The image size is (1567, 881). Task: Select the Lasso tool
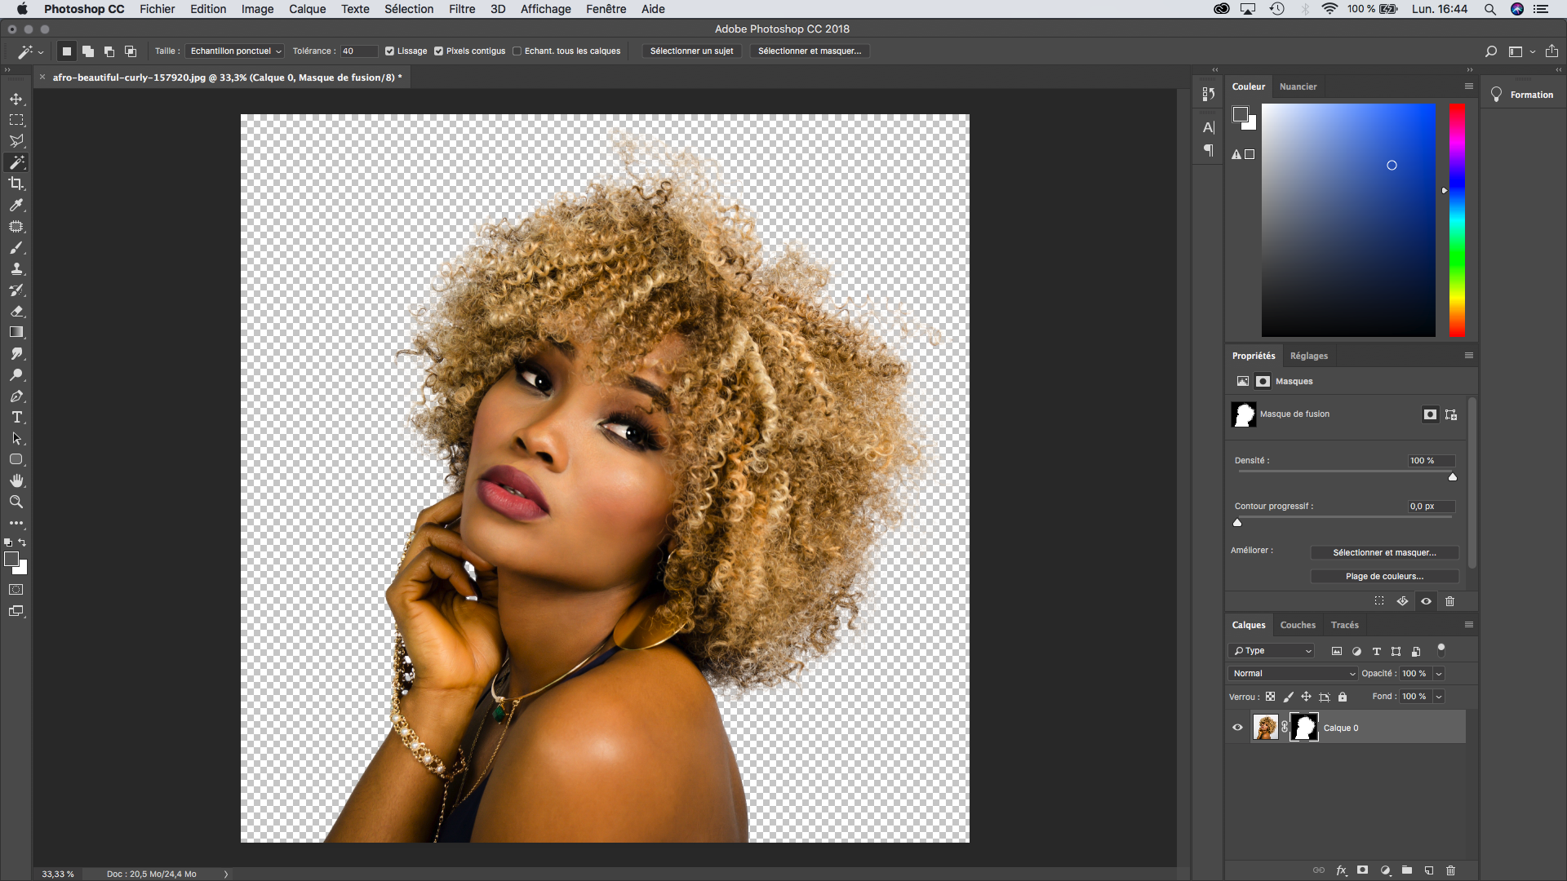coord(16,141)
